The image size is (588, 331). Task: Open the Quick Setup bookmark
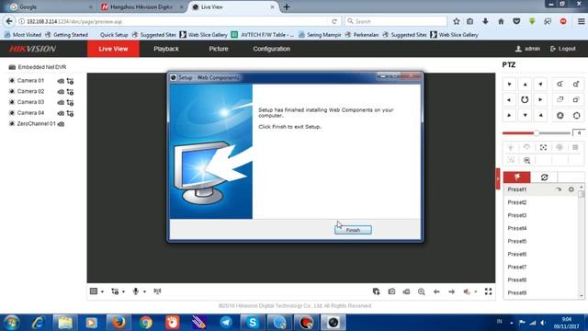point(114,35)
